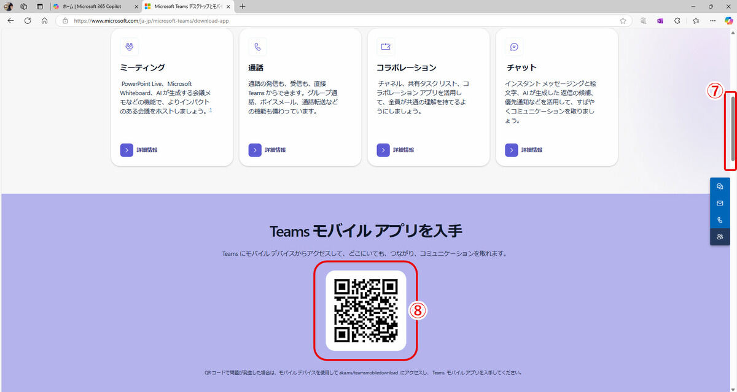Open the OneNote extension icon
The image size is (737, 392).
(x=660, y=20)
